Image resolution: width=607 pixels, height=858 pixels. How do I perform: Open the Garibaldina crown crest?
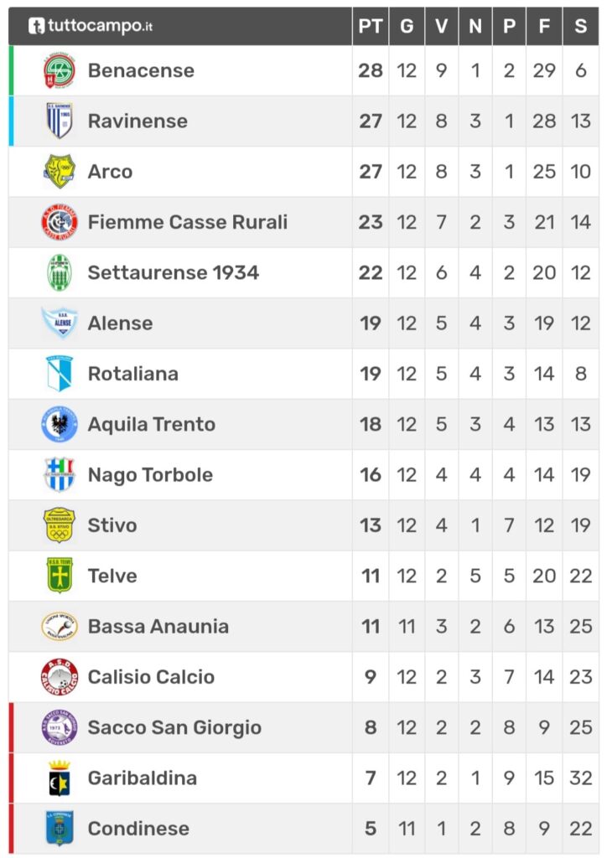60,778
